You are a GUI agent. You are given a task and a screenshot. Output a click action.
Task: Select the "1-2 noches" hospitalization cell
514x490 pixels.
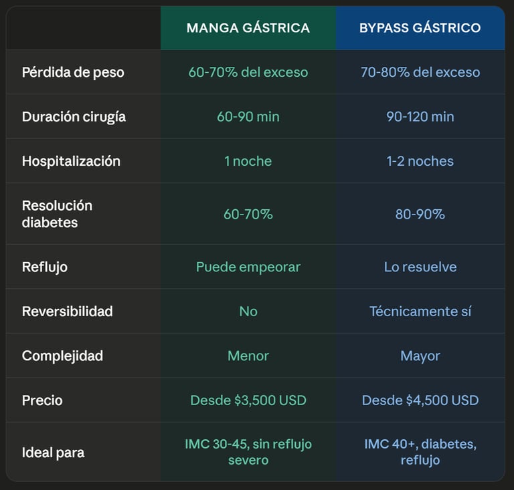420,161
